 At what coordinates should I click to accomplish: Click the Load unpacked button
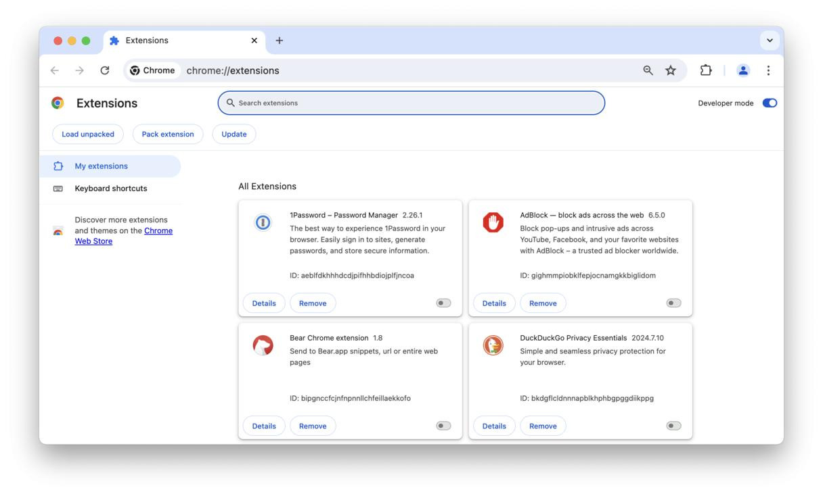click(88, 134)
